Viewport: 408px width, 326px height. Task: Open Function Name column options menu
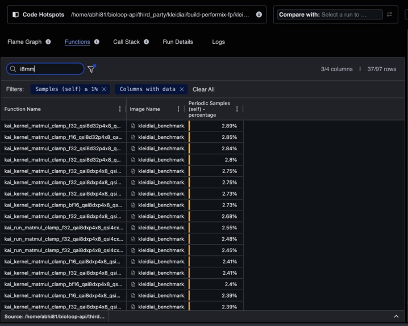pyautogui.click(x=120, y=109)
